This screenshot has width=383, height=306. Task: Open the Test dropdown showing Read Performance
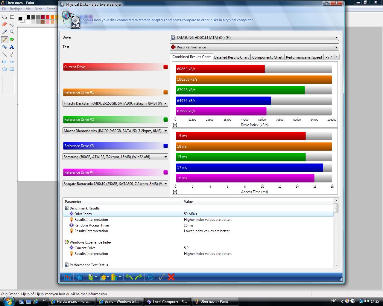pos(254,47)
